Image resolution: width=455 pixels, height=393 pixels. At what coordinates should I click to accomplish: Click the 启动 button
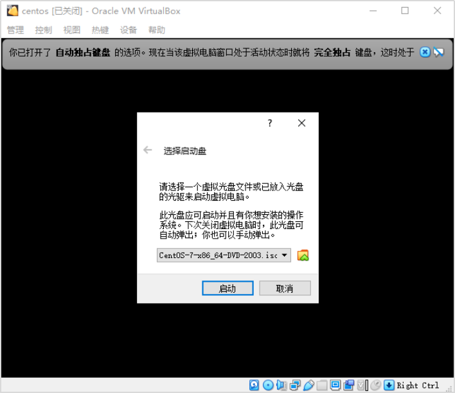tap(227, 288)
